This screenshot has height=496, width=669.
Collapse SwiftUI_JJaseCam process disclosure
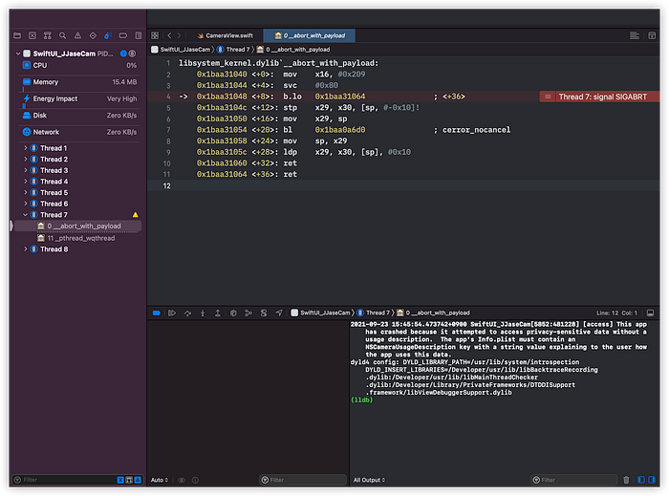18,54
